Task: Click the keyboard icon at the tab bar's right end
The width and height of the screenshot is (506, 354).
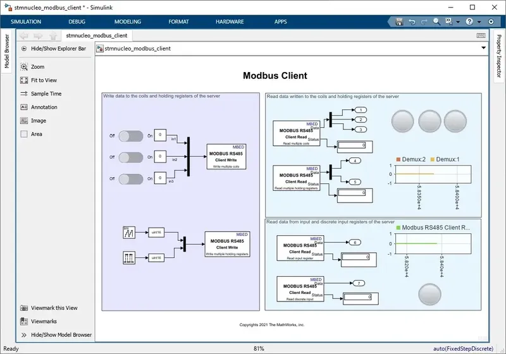Action: (481, 35)
